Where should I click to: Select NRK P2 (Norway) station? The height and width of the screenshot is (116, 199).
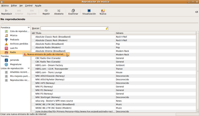click(x=114, y=90)
